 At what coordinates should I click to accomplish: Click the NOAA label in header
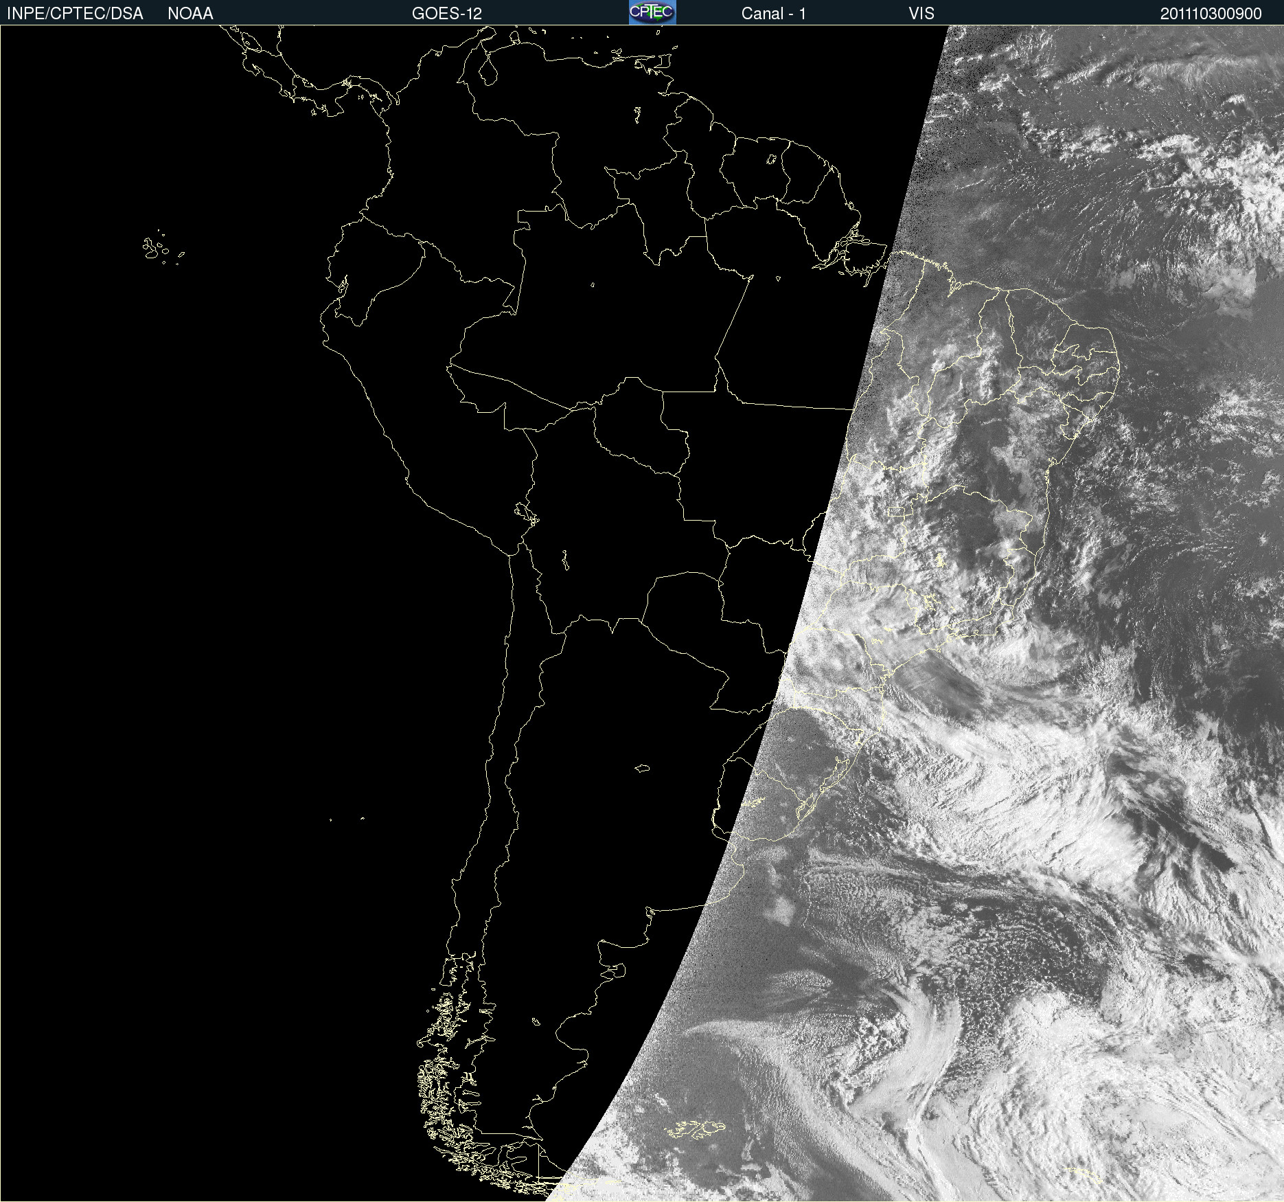tap(190, 14)
